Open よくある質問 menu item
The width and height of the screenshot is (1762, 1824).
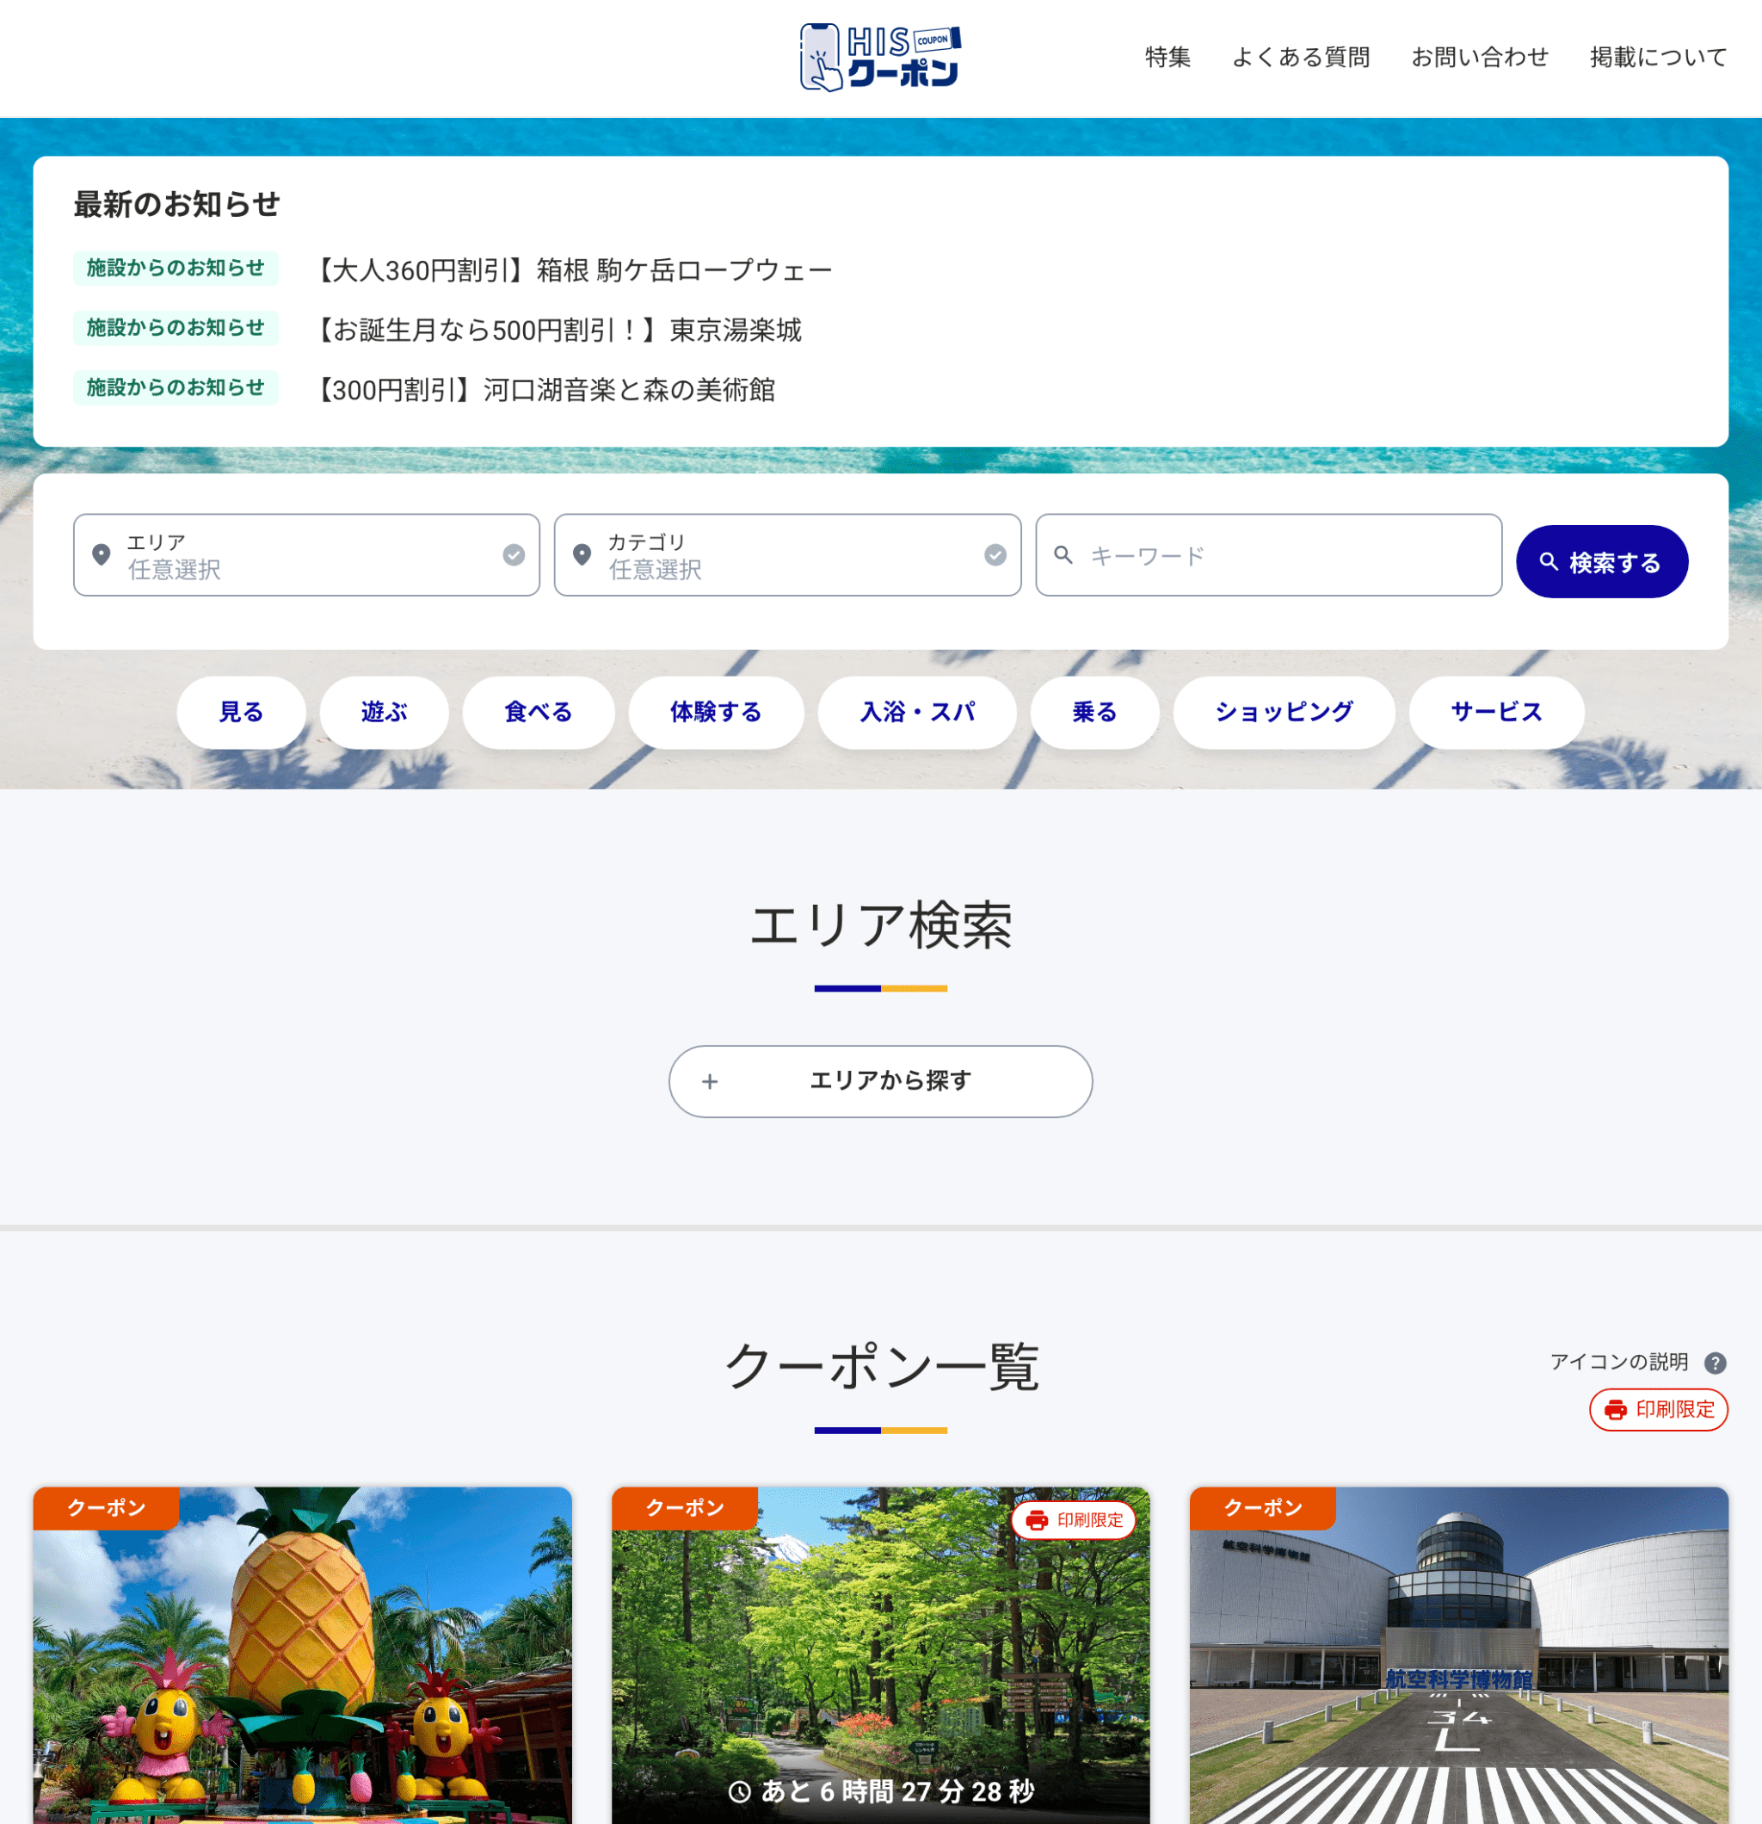click(1301, 58)
